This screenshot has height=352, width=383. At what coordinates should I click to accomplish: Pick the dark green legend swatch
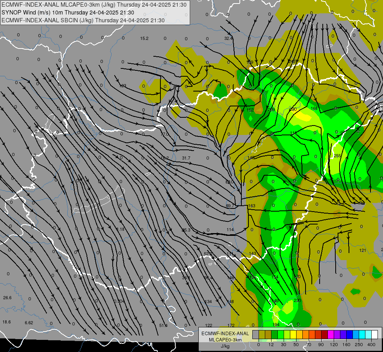pos(275,334)
